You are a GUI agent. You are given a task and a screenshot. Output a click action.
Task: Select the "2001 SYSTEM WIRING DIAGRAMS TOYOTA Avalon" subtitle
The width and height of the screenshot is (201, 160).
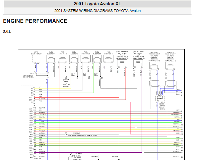pos(98,11)
